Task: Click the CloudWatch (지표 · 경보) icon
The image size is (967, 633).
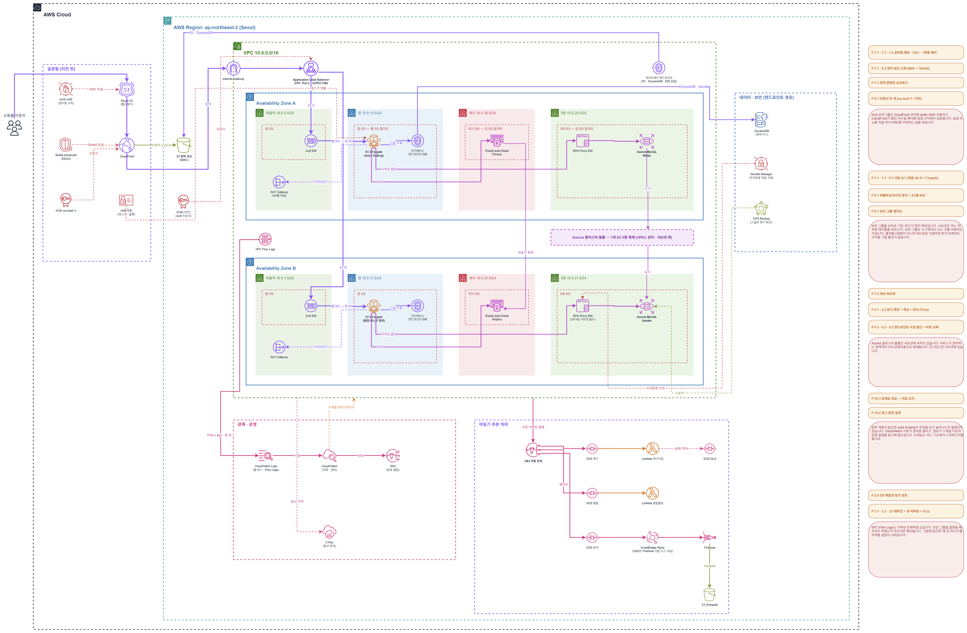Action: [329, 456]
